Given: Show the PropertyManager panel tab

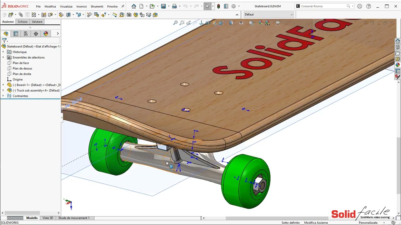Looking at the screenshot, I should coord(16,34).
